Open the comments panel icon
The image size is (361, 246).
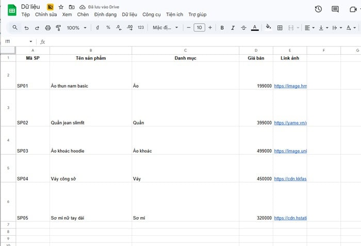coord(335,9)
